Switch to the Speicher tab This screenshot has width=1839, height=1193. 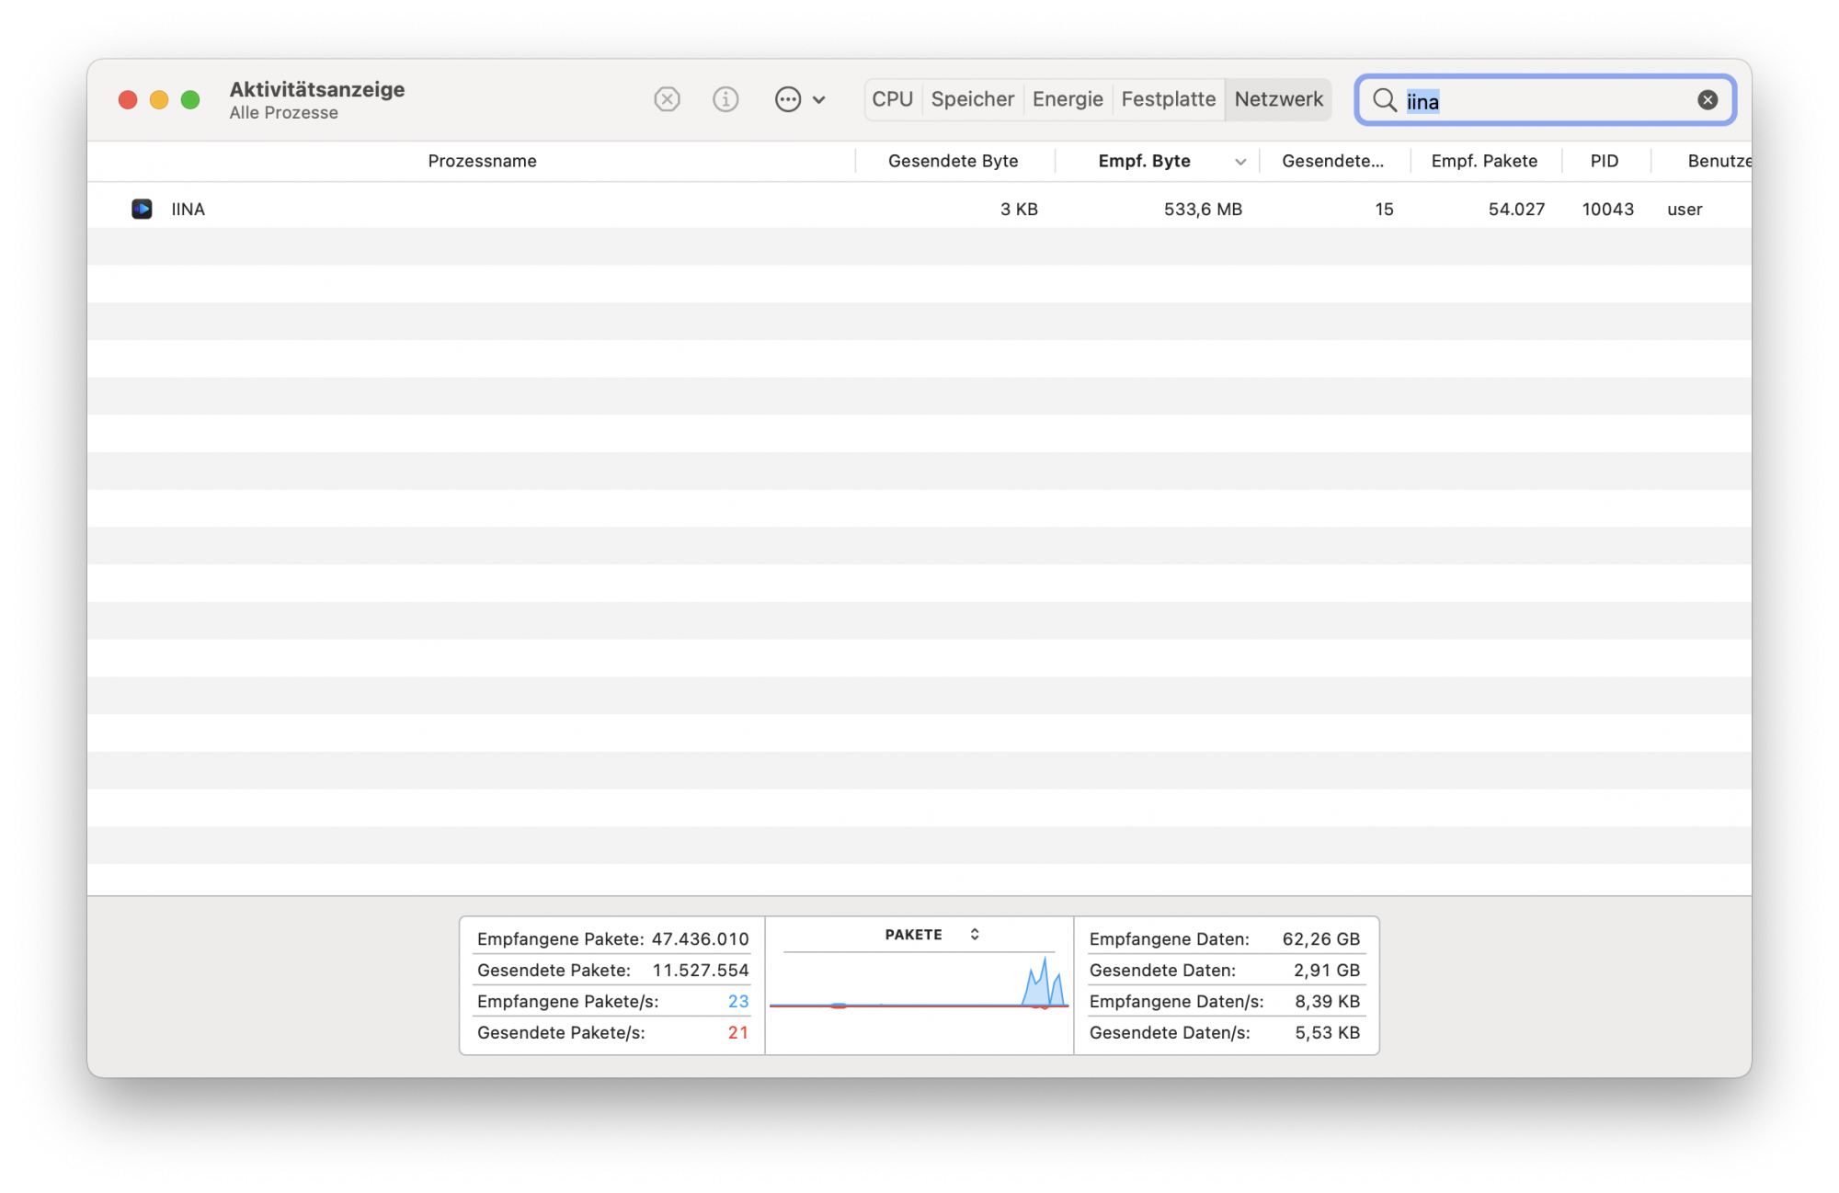pyautogui.click(x=972, y=99)
